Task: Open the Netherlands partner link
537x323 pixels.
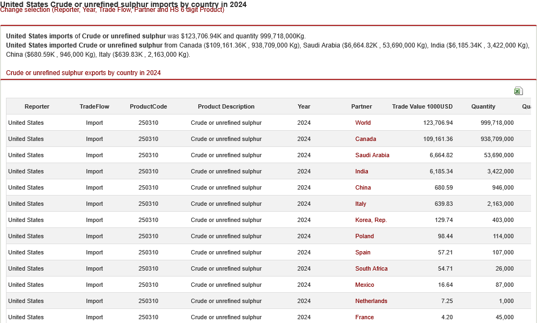Action: coord(371,301)
